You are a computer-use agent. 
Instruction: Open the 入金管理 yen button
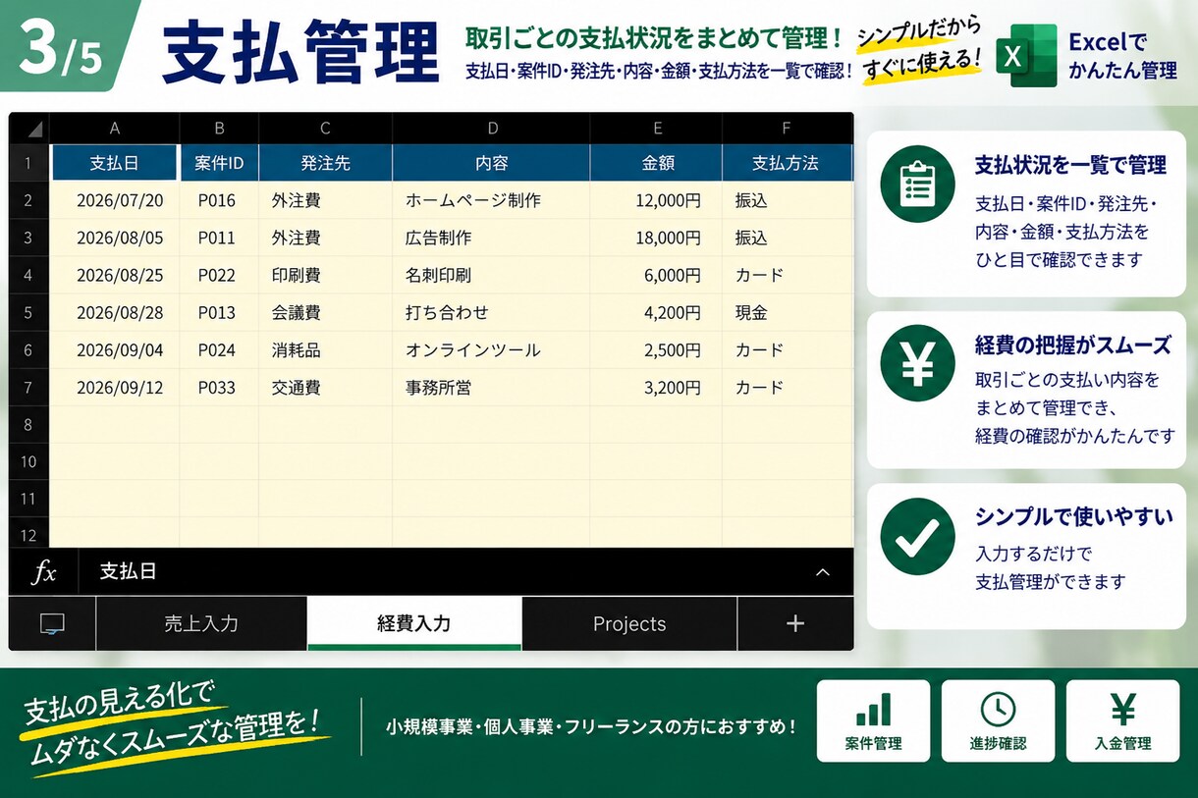pos(1122,720)
